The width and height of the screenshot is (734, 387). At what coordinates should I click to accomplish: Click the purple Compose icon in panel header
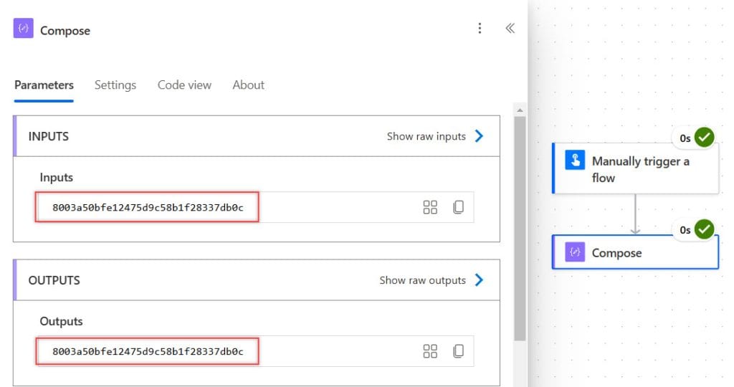coord(24,28)
